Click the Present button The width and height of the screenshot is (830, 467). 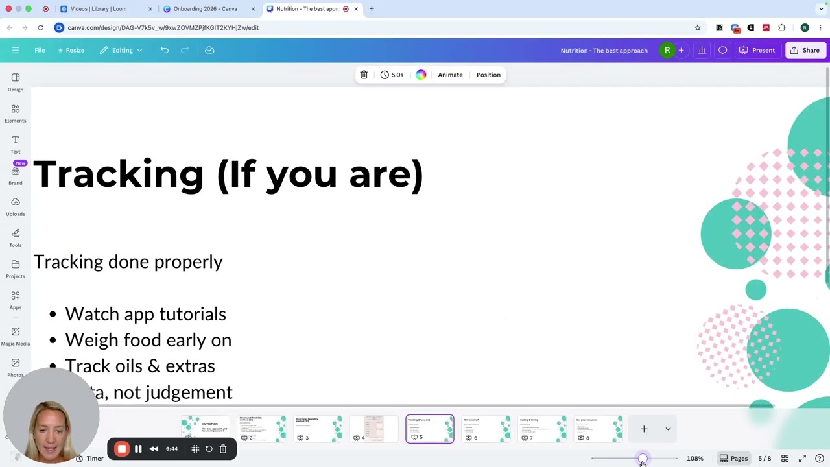click(x=757, y=50)
